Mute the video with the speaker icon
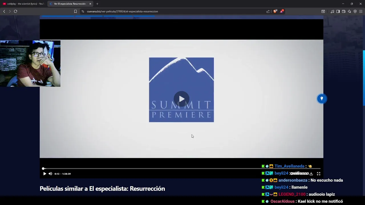The width and height of the screenshot is (365, 205). 50,174
